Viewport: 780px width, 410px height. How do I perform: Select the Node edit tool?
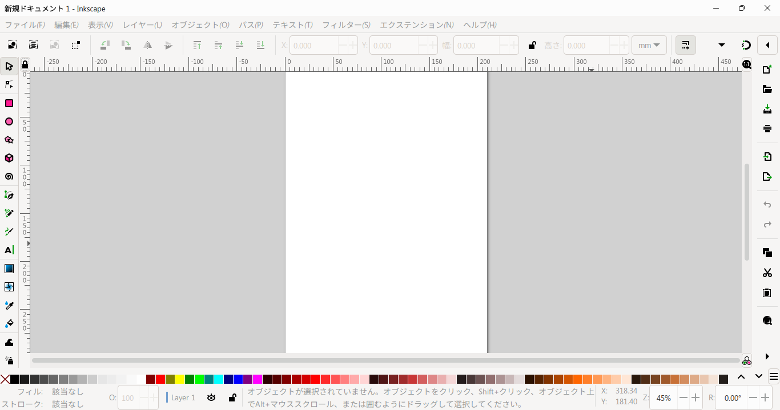[9, 84]
